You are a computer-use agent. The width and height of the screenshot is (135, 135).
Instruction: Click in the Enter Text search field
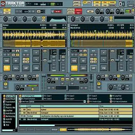56,102
